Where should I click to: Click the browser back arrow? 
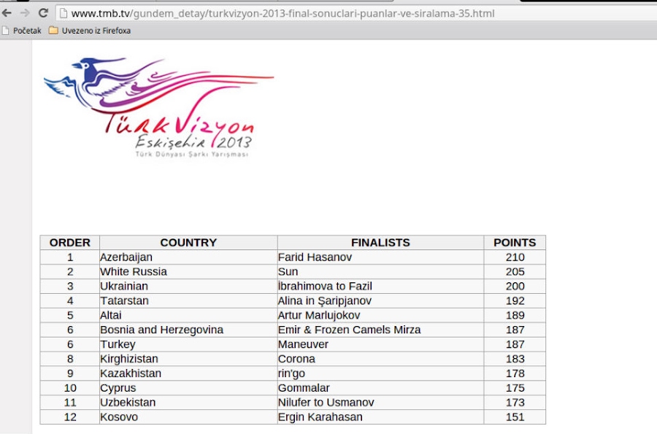pos(7,13)
